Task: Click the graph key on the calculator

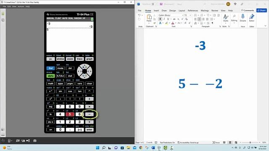Action: pos(90,59)
